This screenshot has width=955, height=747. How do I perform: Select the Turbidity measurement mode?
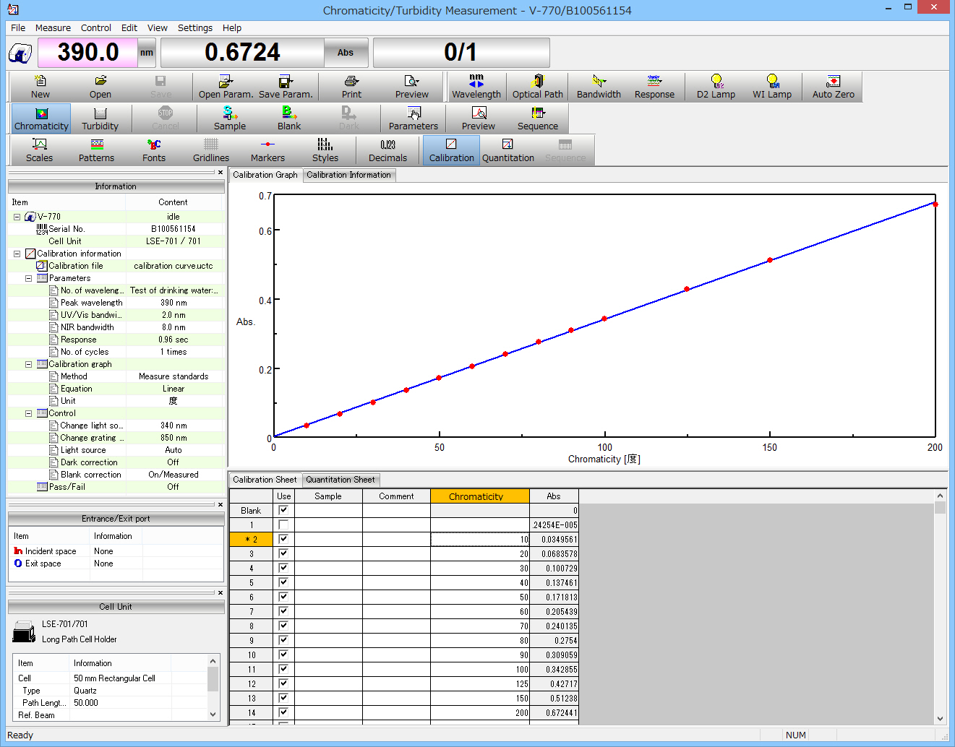point(100,118)
